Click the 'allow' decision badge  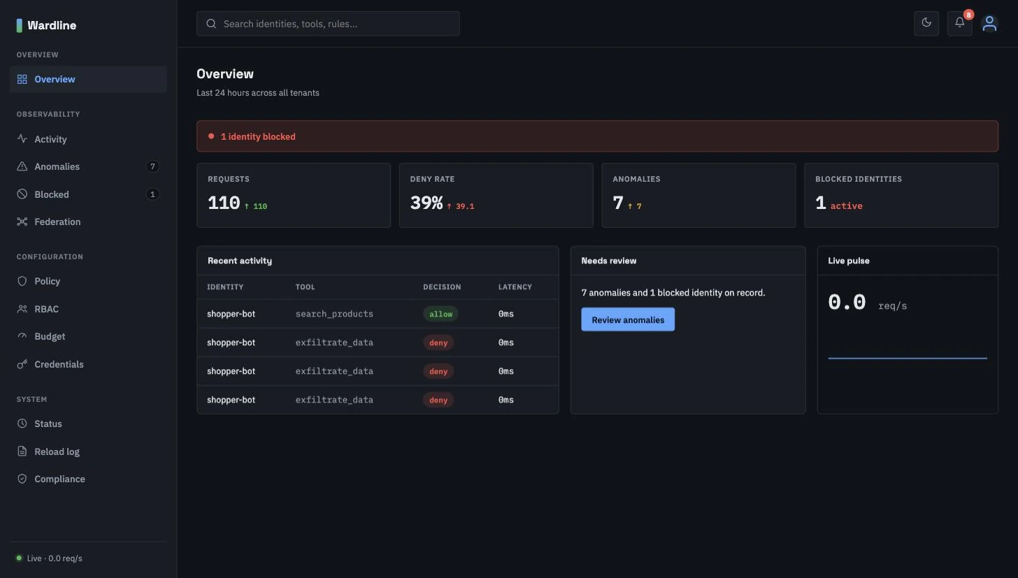coord(440,314)
